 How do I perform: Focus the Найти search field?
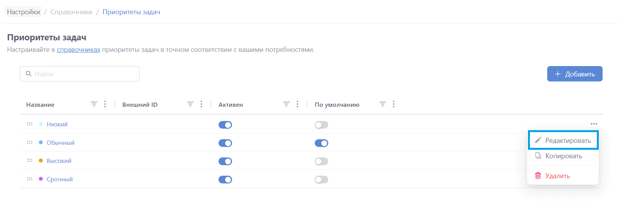click(85, 74)
